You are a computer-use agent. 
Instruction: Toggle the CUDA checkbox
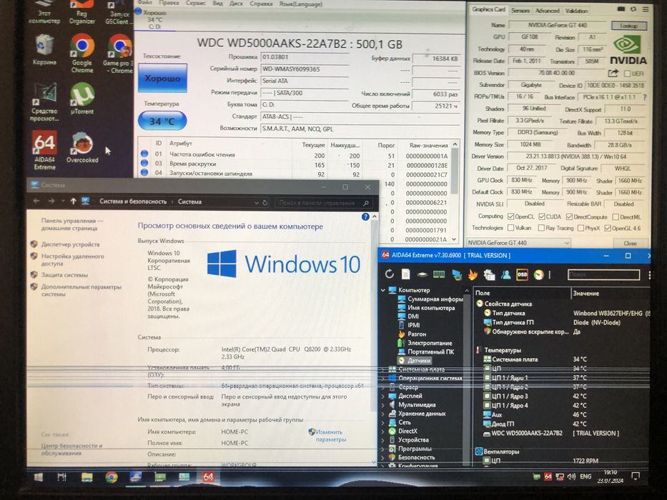(x=541, y=217)
